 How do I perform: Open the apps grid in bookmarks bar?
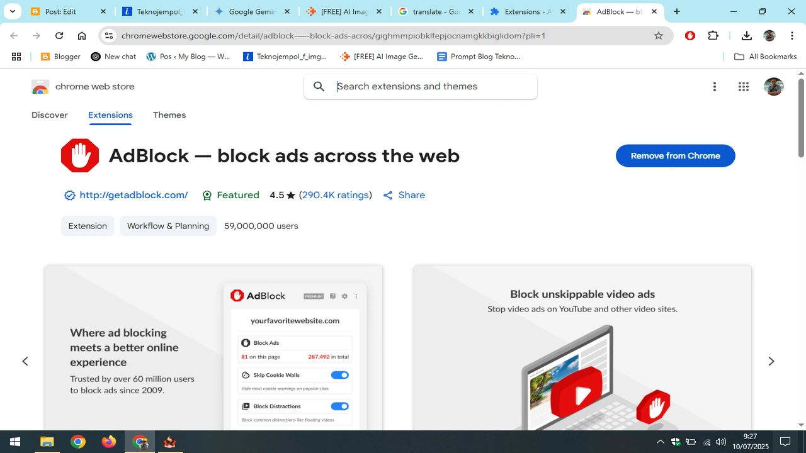[16, 57]
